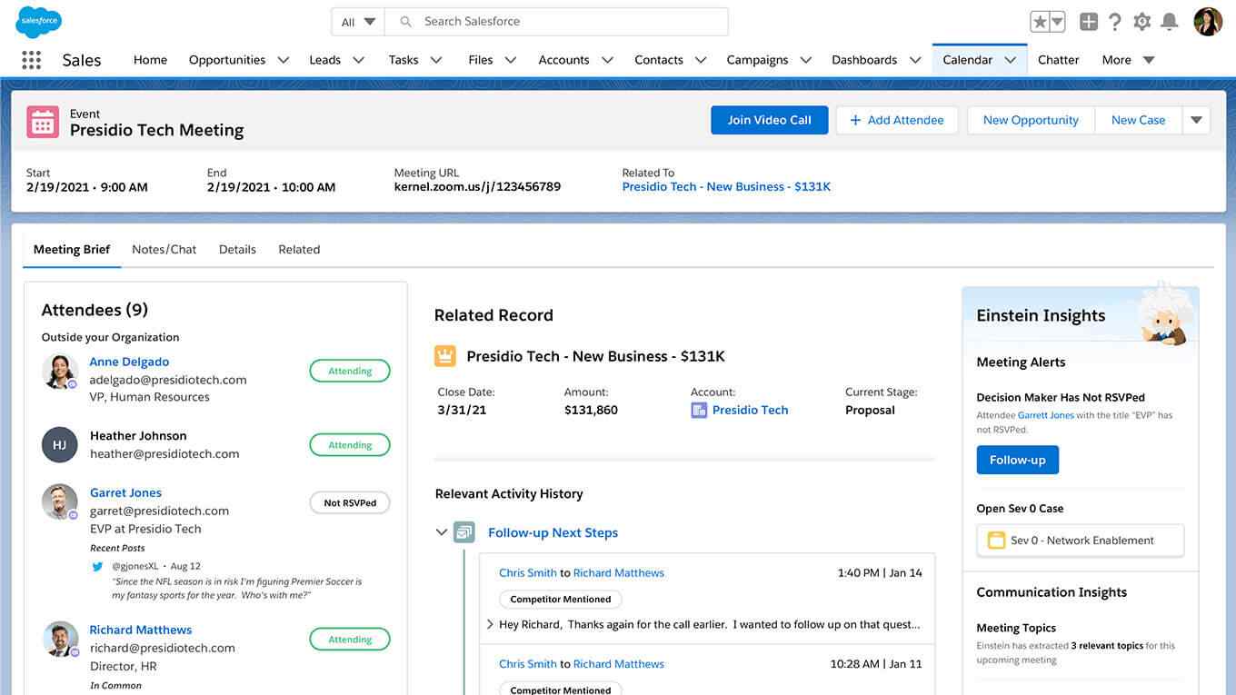Click the email icon beside Follow-up Next Steps
The height and width of the screenshot is (695, 1236).
click(464, 532)
